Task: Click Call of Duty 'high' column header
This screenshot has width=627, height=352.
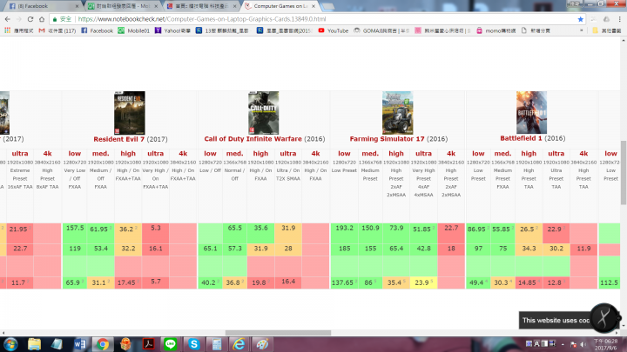Action: tap(260, 154)
